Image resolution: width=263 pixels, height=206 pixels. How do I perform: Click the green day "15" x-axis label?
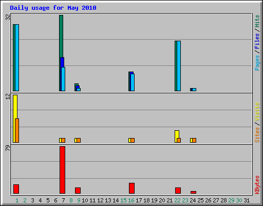pyautogui.click(x=123, y=200)
